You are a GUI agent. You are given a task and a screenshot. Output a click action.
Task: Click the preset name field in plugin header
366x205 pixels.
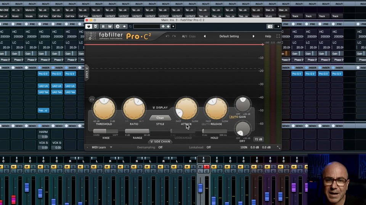[146, 27]
